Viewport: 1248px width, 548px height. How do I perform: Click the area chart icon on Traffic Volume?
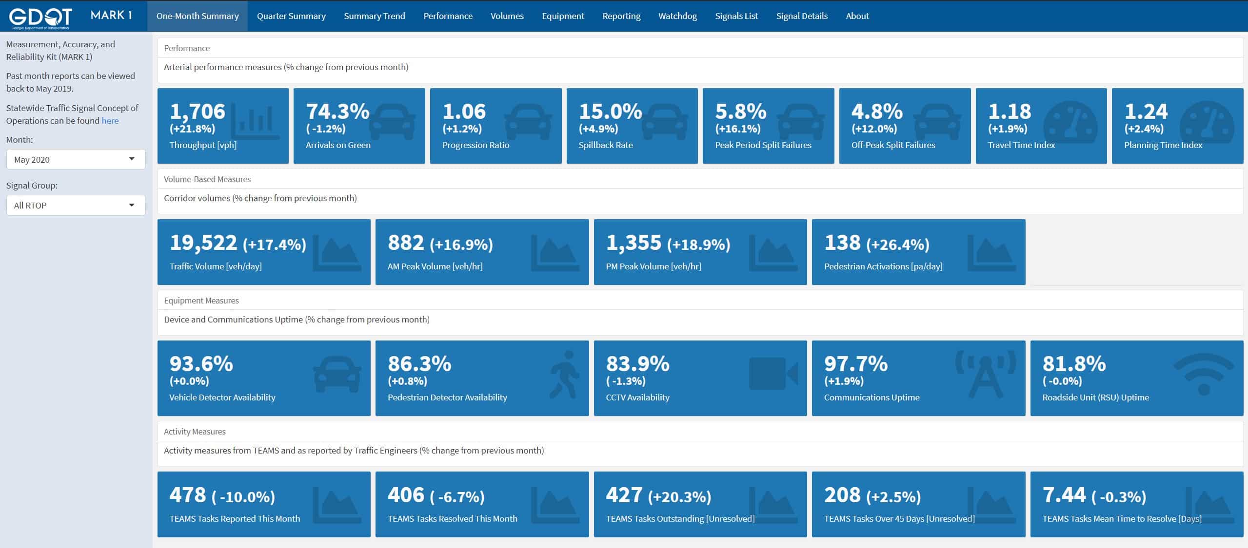tap(337, 253)
